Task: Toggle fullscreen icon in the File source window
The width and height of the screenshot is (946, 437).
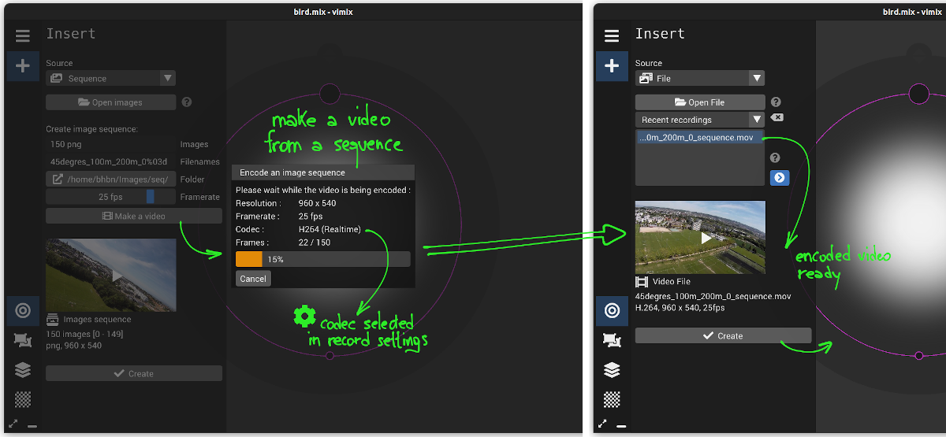Action: coord(602,424)
